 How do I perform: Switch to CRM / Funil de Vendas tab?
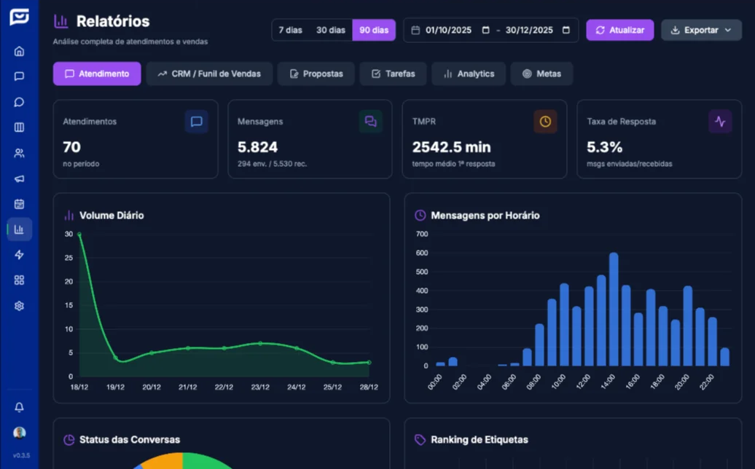point(208,74)
